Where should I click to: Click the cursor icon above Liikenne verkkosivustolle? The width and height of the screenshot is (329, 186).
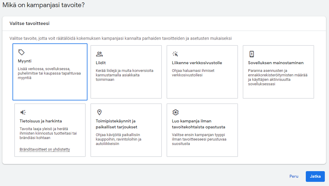(176, 54)
